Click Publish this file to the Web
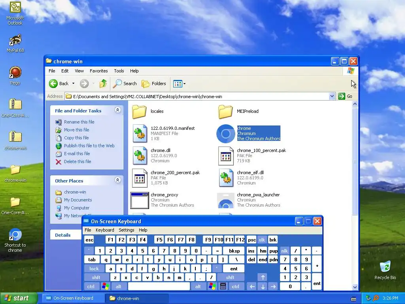 click(89, 146)
